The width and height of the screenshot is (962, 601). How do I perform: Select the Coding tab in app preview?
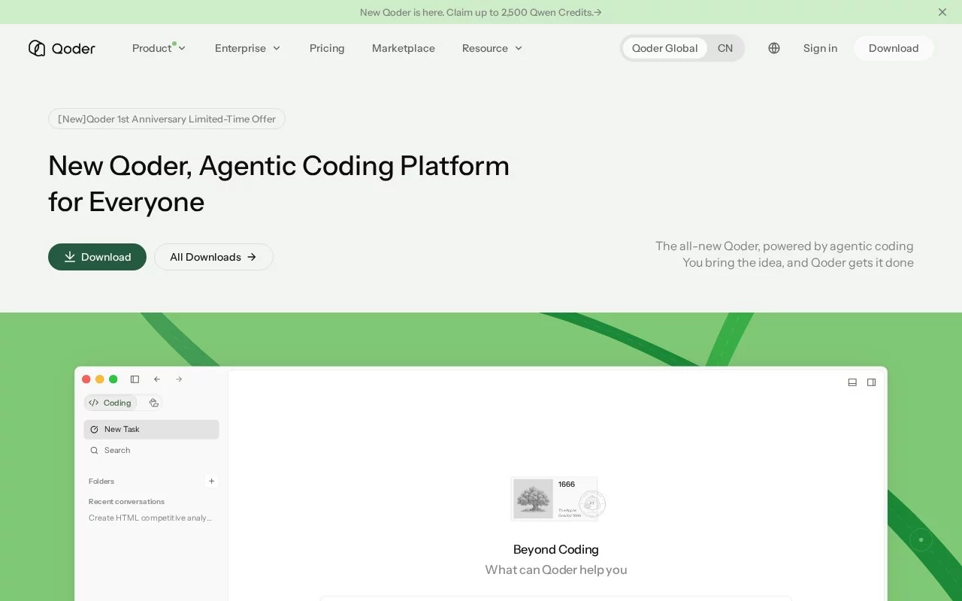click(110, 403)
